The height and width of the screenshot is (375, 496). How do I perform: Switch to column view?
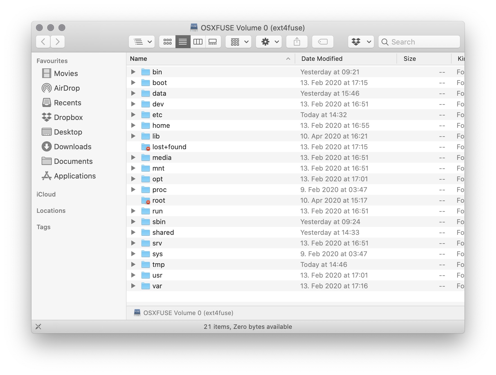(x=198, y=42)
